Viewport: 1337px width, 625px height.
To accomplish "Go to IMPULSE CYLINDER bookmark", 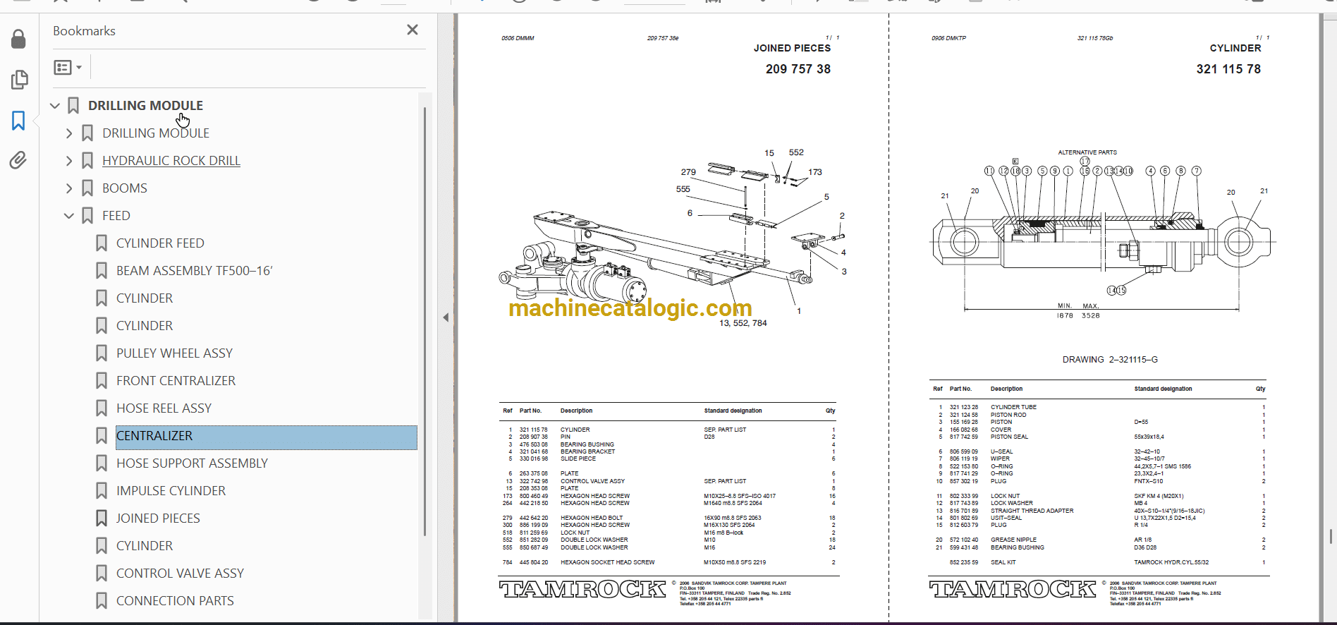I will point(171,491).
